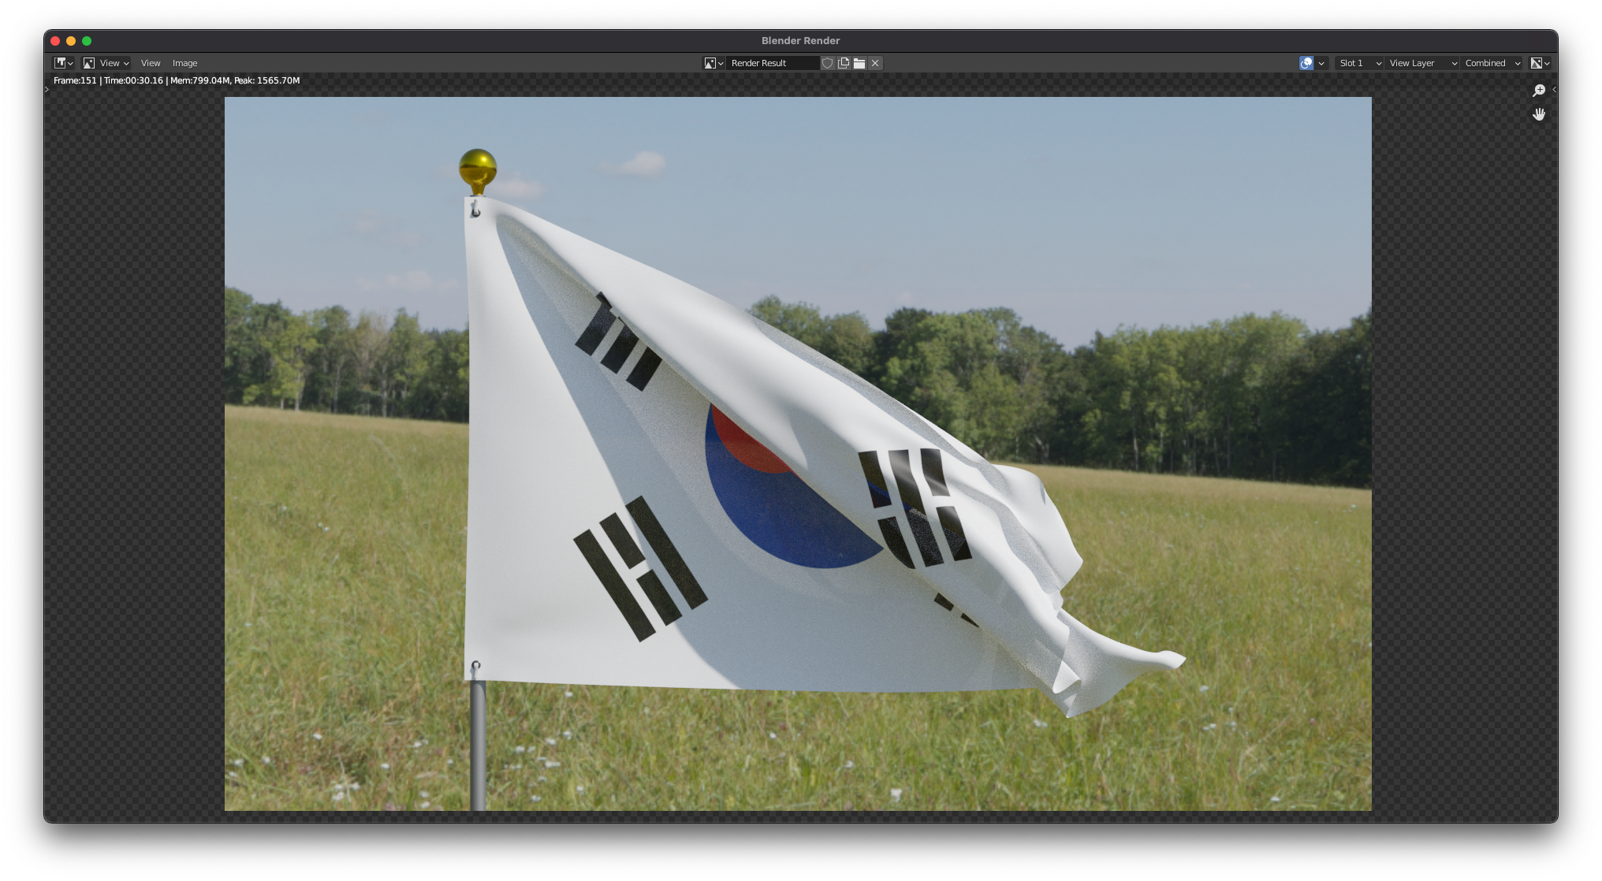The height and width of the screenshot is (881, 1602).
Task: Expand the left toolbar region arrow
Action: (47, 90)
